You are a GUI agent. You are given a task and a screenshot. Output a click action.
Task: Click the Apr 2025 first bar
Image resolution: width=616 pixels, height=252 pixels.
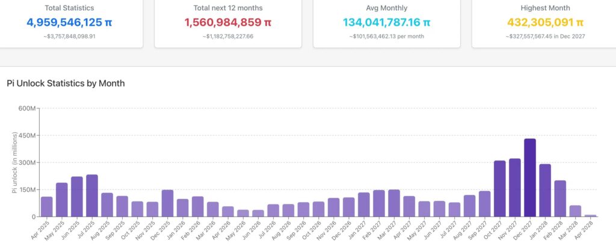click(x=47, y=207)
